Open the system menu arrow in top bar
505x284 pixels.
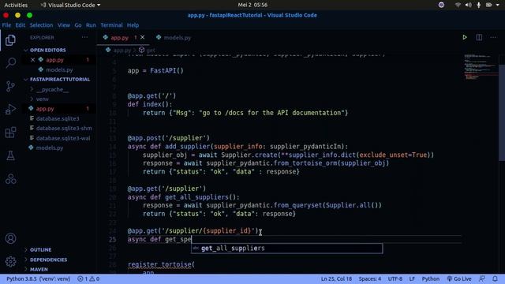coord(498,5)
